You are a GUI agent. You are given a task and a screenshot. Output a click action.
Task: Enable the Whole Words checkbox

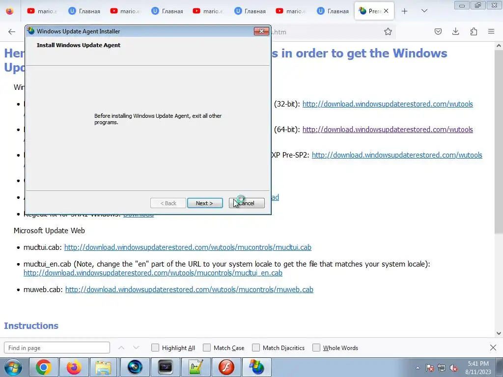click(316, 348)
